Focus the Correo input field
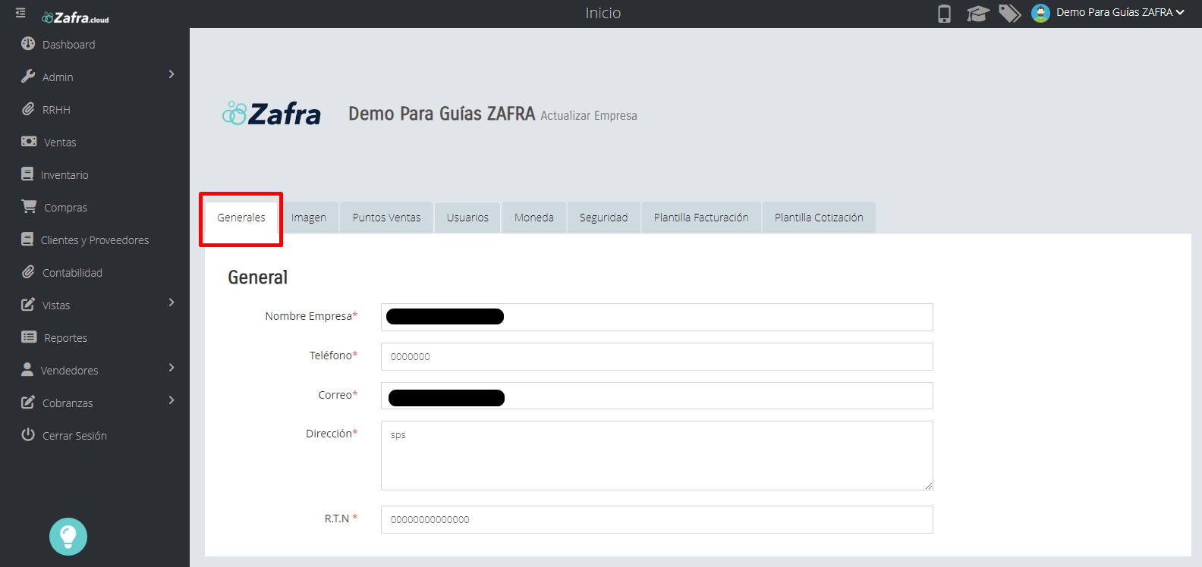 click(x=657, y=396)
